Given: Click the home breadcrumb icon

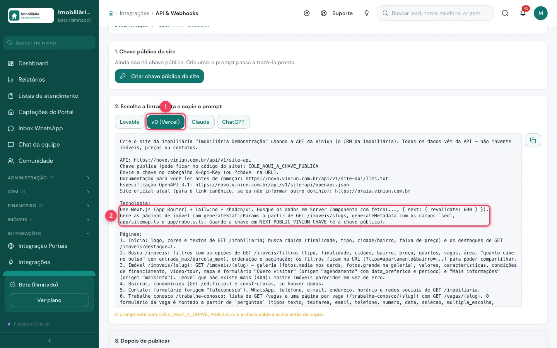Looking at the screenshot, I should tap(111, 13).
